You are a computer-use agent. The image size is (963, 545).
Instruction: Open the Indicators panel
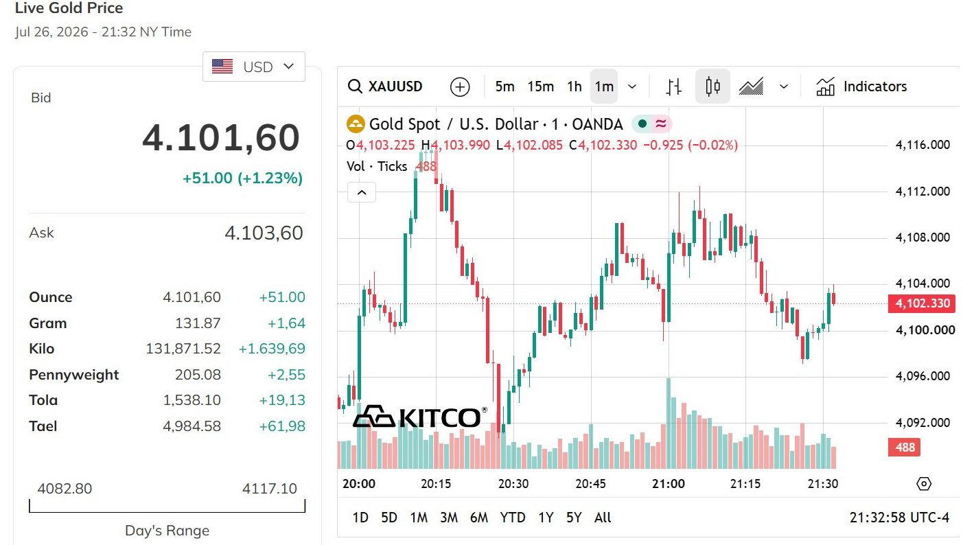point(861,86)
